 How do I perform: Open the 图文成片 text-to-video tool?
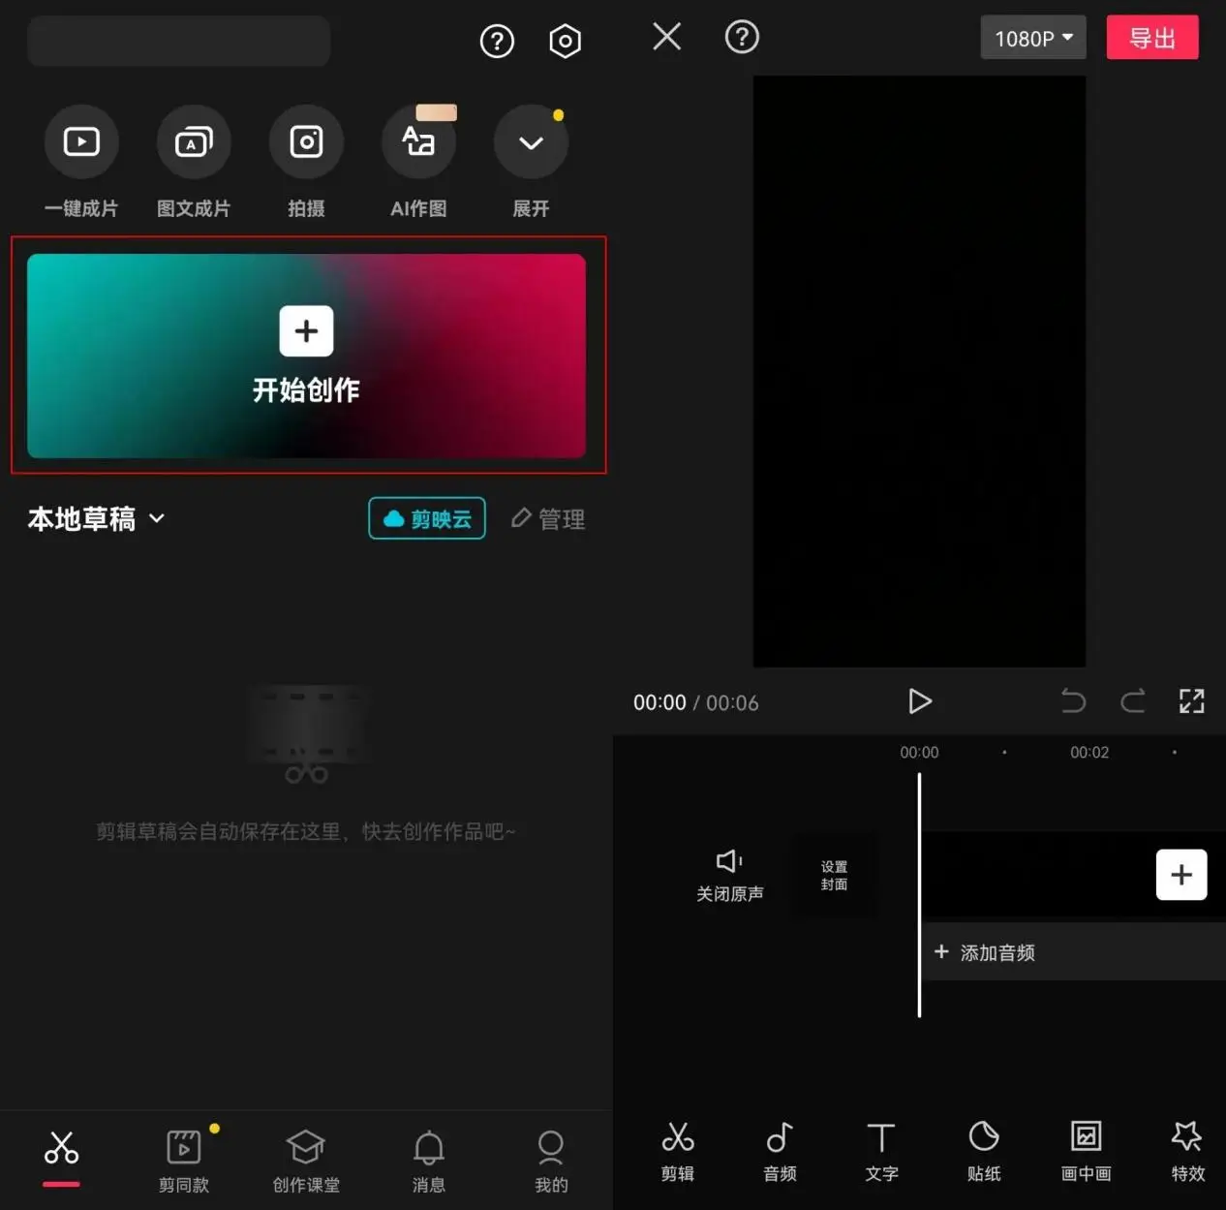pos(194,142)
